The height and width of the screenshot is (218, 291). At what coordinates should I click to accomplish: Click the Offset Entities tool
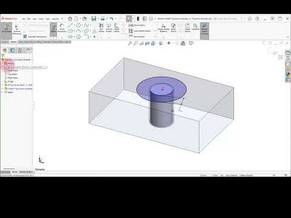[x=116, y=28]
